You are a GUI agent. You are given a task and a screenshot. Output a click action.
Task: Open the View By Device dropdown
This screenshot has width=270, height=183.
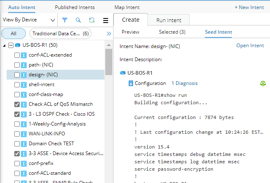[29, 20]
